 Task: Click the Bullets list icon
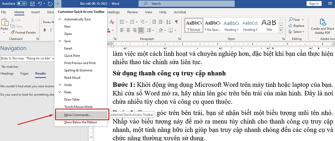122,22
